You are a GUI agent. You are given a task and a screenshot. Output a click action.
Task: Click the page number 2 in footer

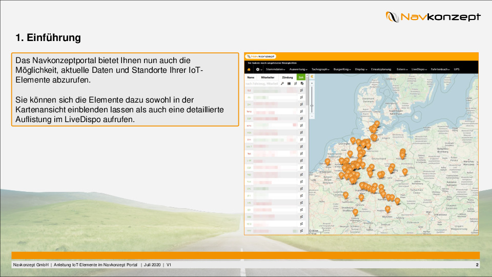[x=477, y=265]
